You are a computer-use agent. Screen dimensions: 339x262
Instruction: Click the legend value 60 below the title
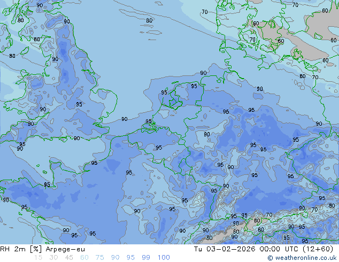[x=84, y=258]
